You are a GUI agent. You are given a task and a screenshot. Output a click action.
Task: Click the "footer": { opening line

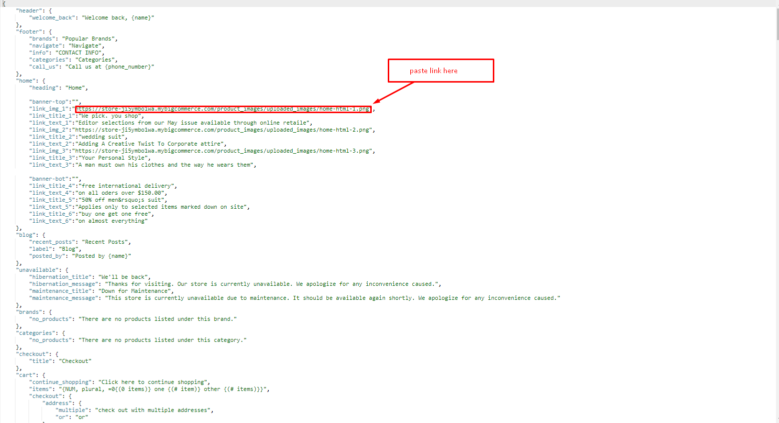34,32
